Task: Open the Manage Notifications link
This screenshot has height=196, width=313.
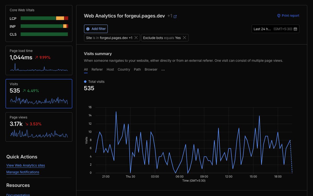Action: pos(23,172)
